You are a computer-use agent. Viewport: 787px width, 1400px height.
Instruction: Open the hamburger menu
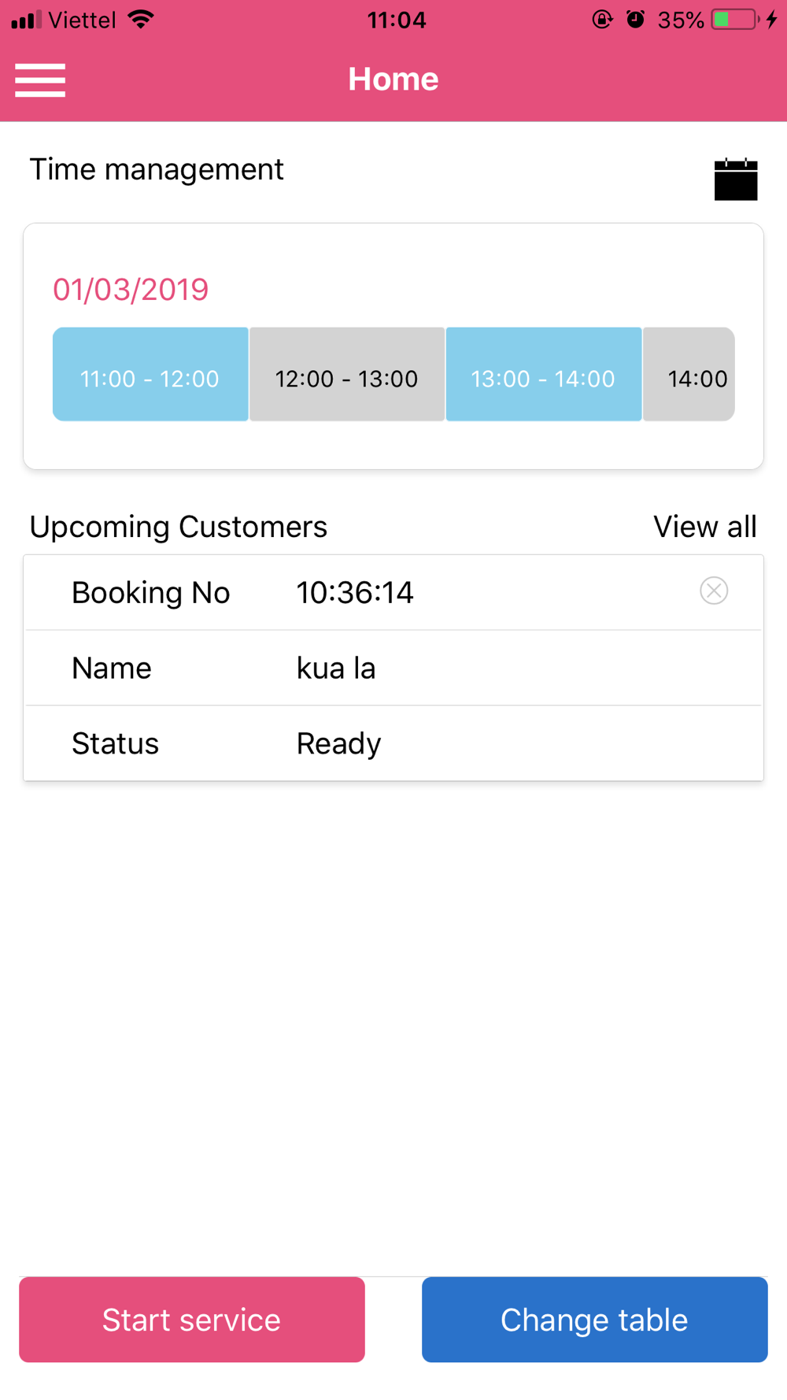click(40, 80)
